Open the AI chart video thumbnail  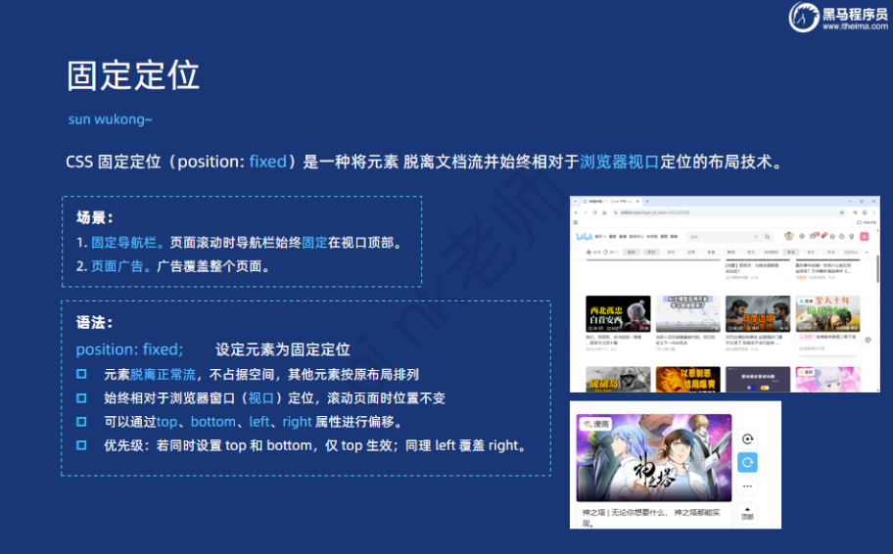688,314
